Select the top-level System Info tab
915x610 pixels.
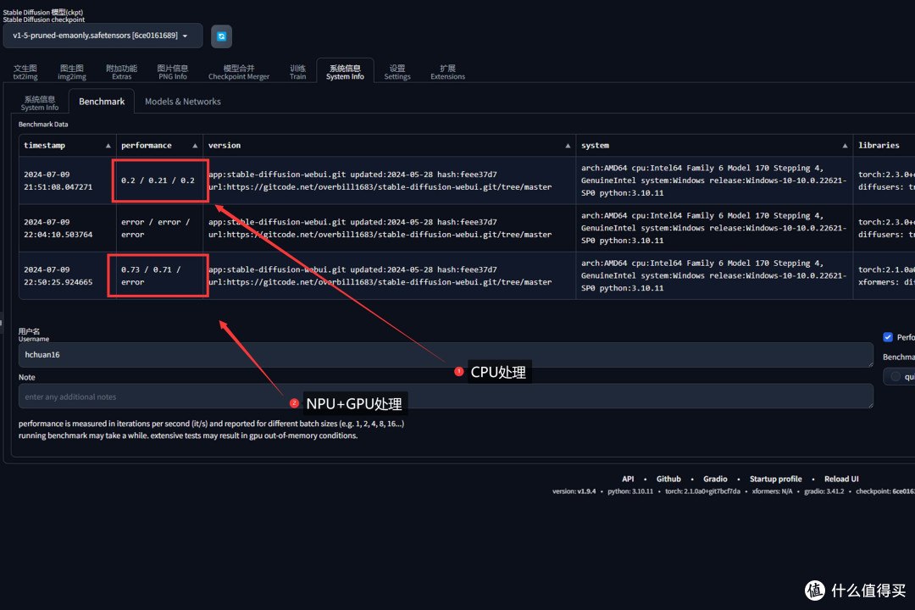[x=345, y=72]
